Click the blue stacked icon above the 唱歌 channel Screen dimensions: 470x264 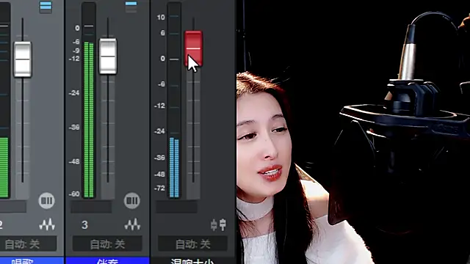coord(46,7)
